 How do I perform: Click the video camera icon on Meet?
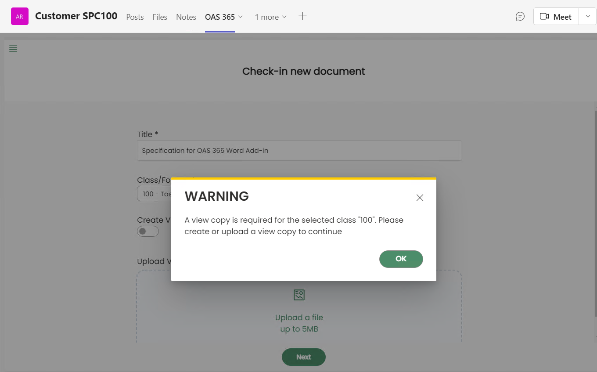point(544,17)
